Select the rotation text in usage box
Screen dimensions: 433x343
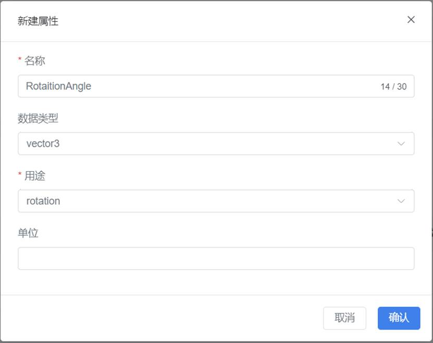[43, 201]
